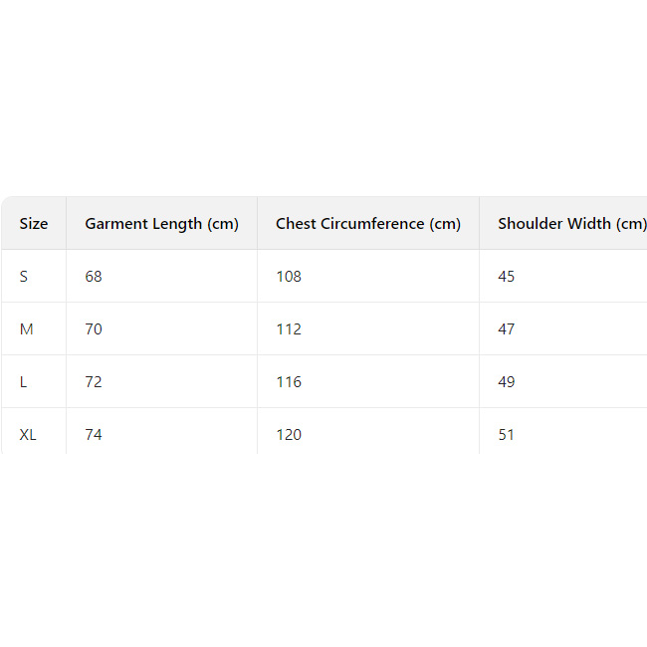Image resolution: width=647 pixels, height=647 pixels.
Task: Click chest circumference value 116
Action: [x=289, y=382]
